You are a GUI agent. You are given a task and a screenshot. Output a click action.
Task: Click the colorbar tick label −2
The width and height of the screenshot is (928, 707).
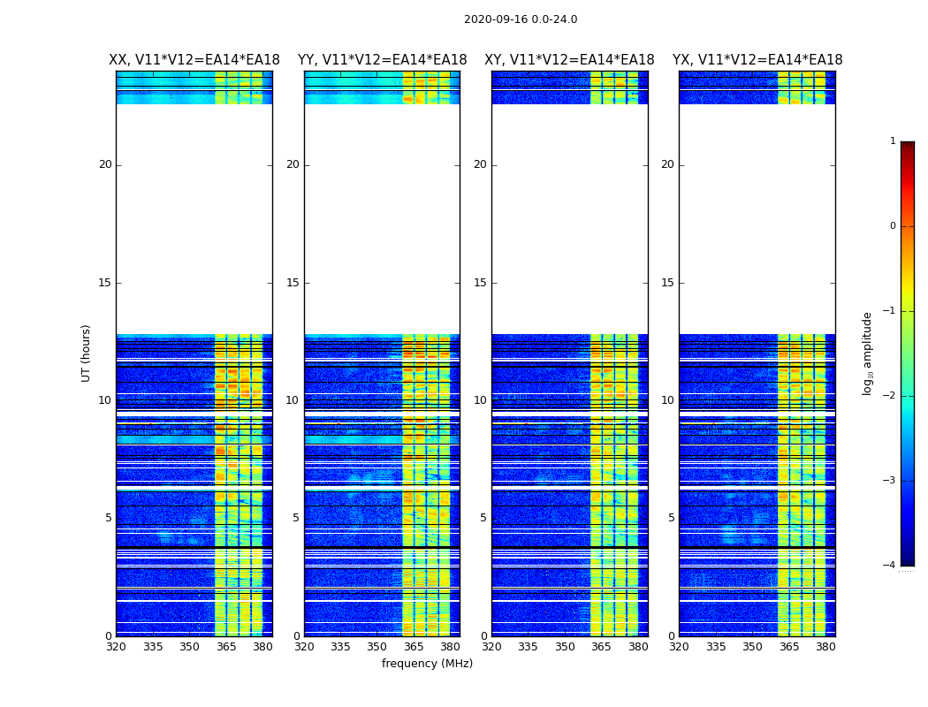(889, 396)
